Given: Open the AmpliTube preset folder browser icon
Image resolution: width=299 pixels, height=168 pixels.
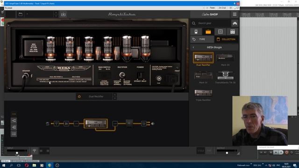Looking at the screenshot, I should [x=21, y=14].
